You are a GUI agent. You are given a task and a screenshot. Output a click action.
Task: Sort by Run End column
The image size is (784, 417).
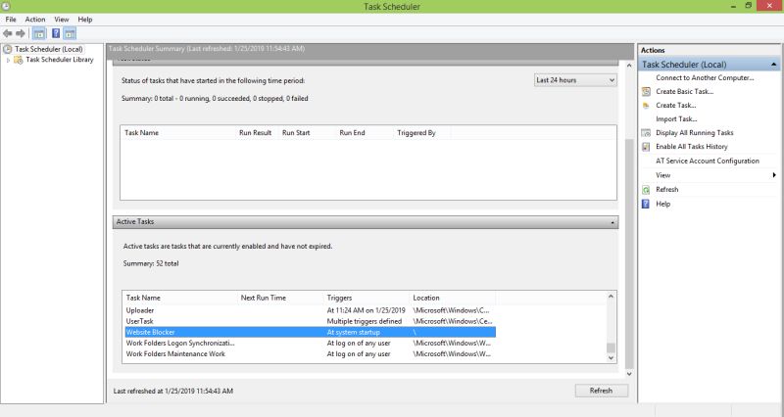(364, 133)
